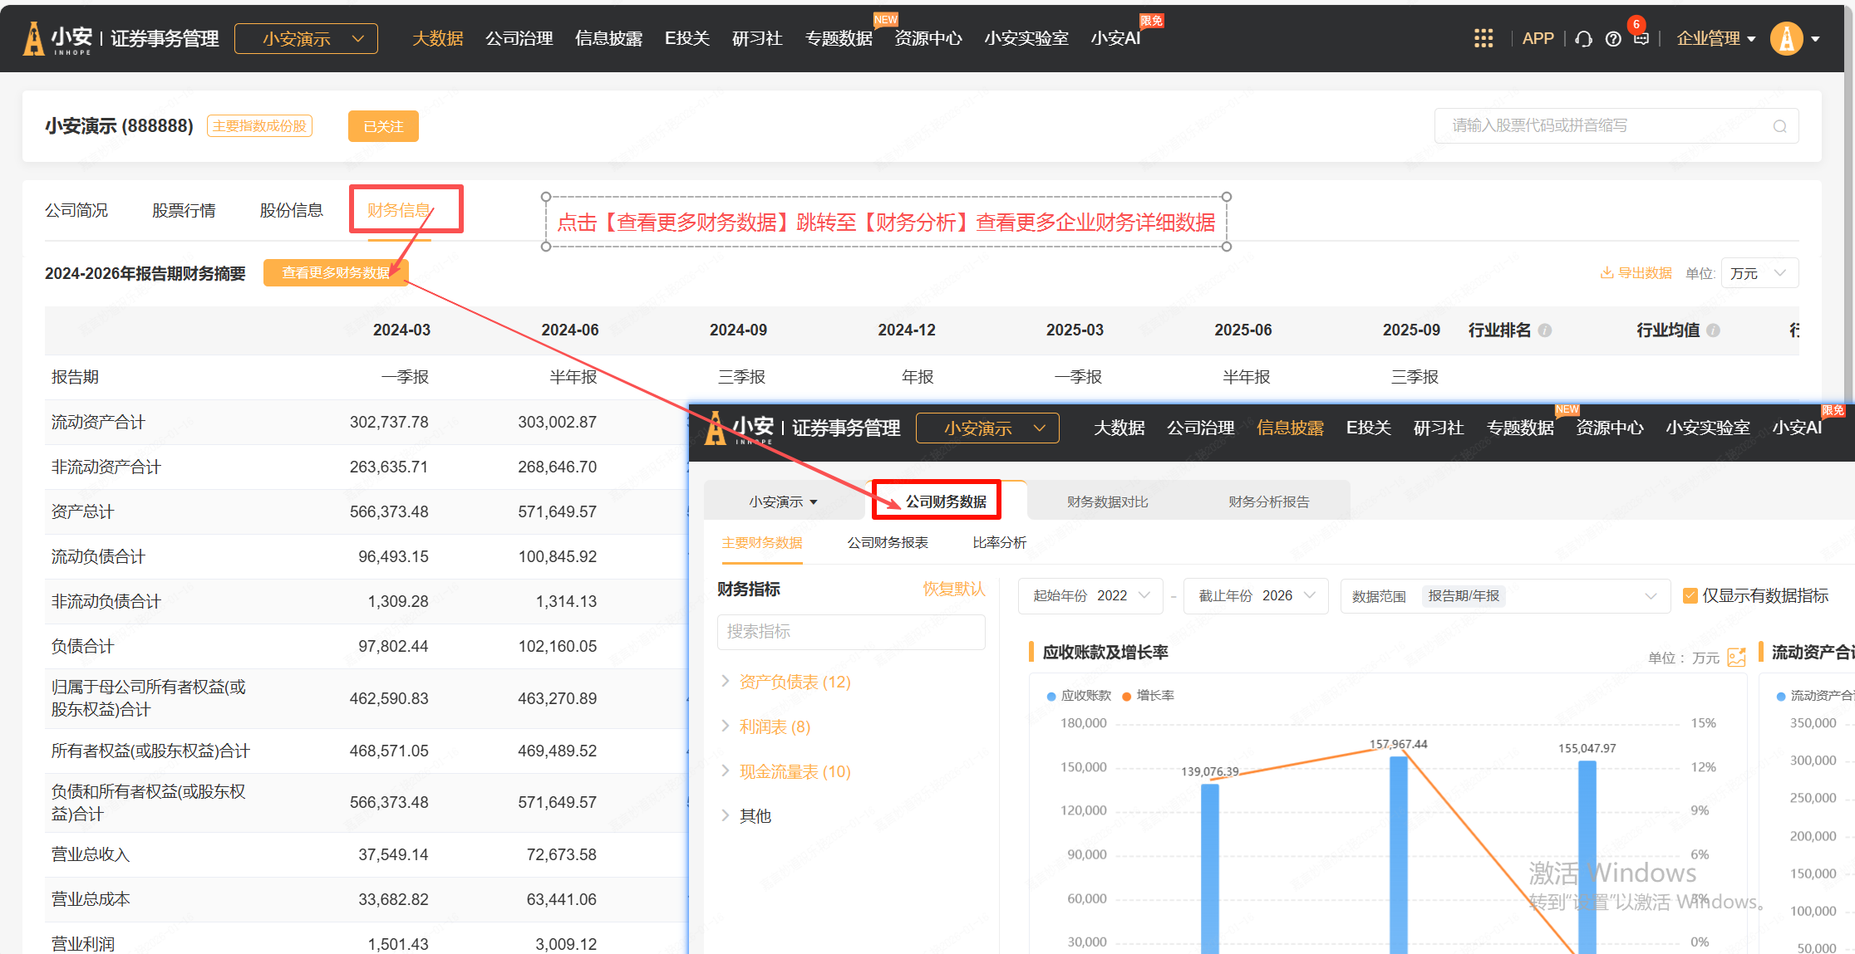Click the 行业排名 info icon
Screen dimensions: 1855x954
pyautogui.click(x=1545, y=330)
